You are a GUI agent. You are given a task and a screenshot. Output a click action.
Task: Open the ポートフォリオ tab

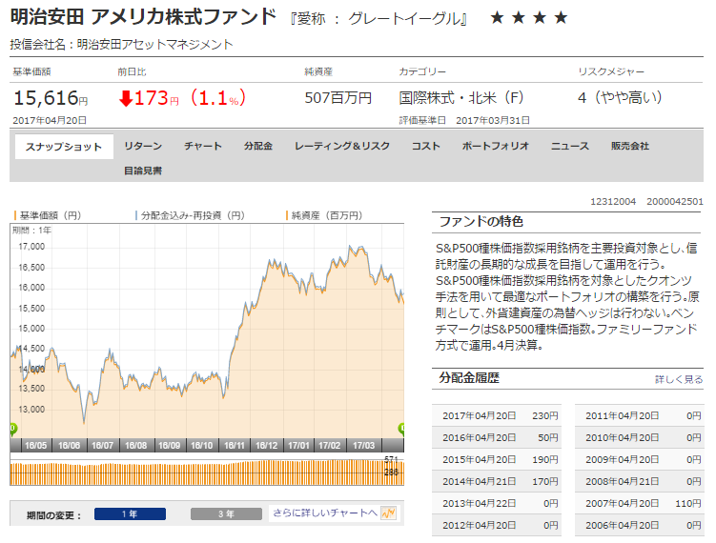click(496, 146)
